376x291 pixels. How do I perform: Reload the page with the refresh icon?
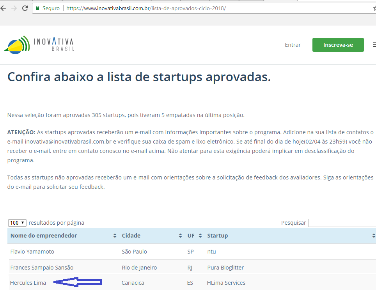25,8
